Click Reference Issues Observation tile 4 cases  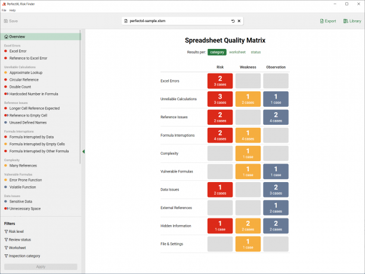point(276,117)
